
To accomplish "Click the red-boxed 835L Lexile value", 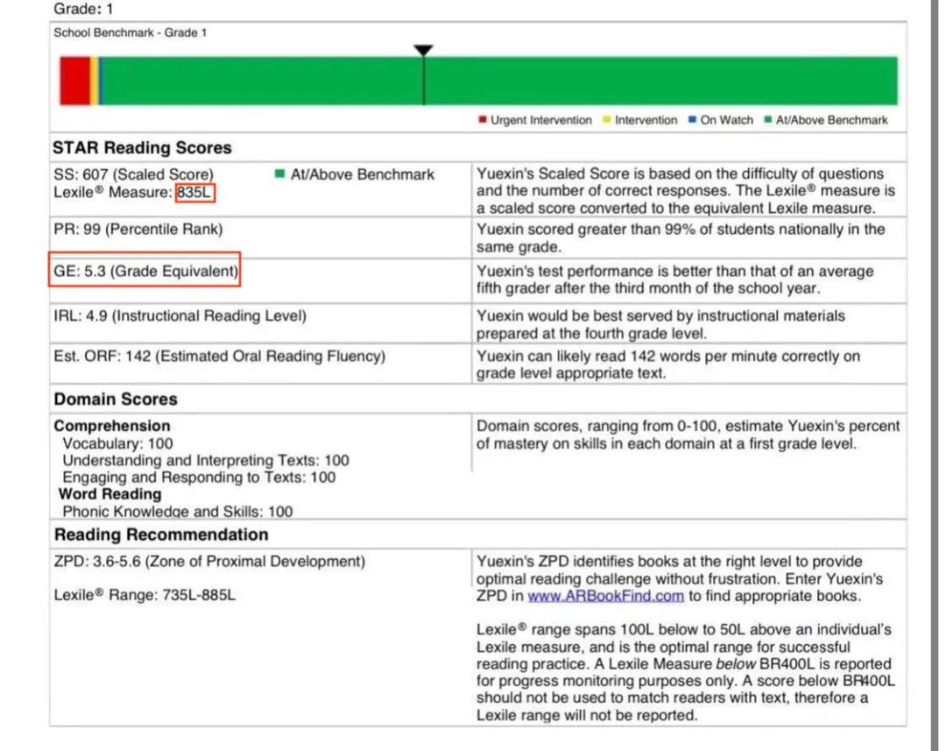I will [194, 192].
